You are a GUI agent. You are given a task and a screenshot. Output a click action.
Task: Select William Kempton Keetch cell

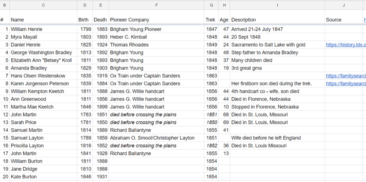(x=43, y=91)
